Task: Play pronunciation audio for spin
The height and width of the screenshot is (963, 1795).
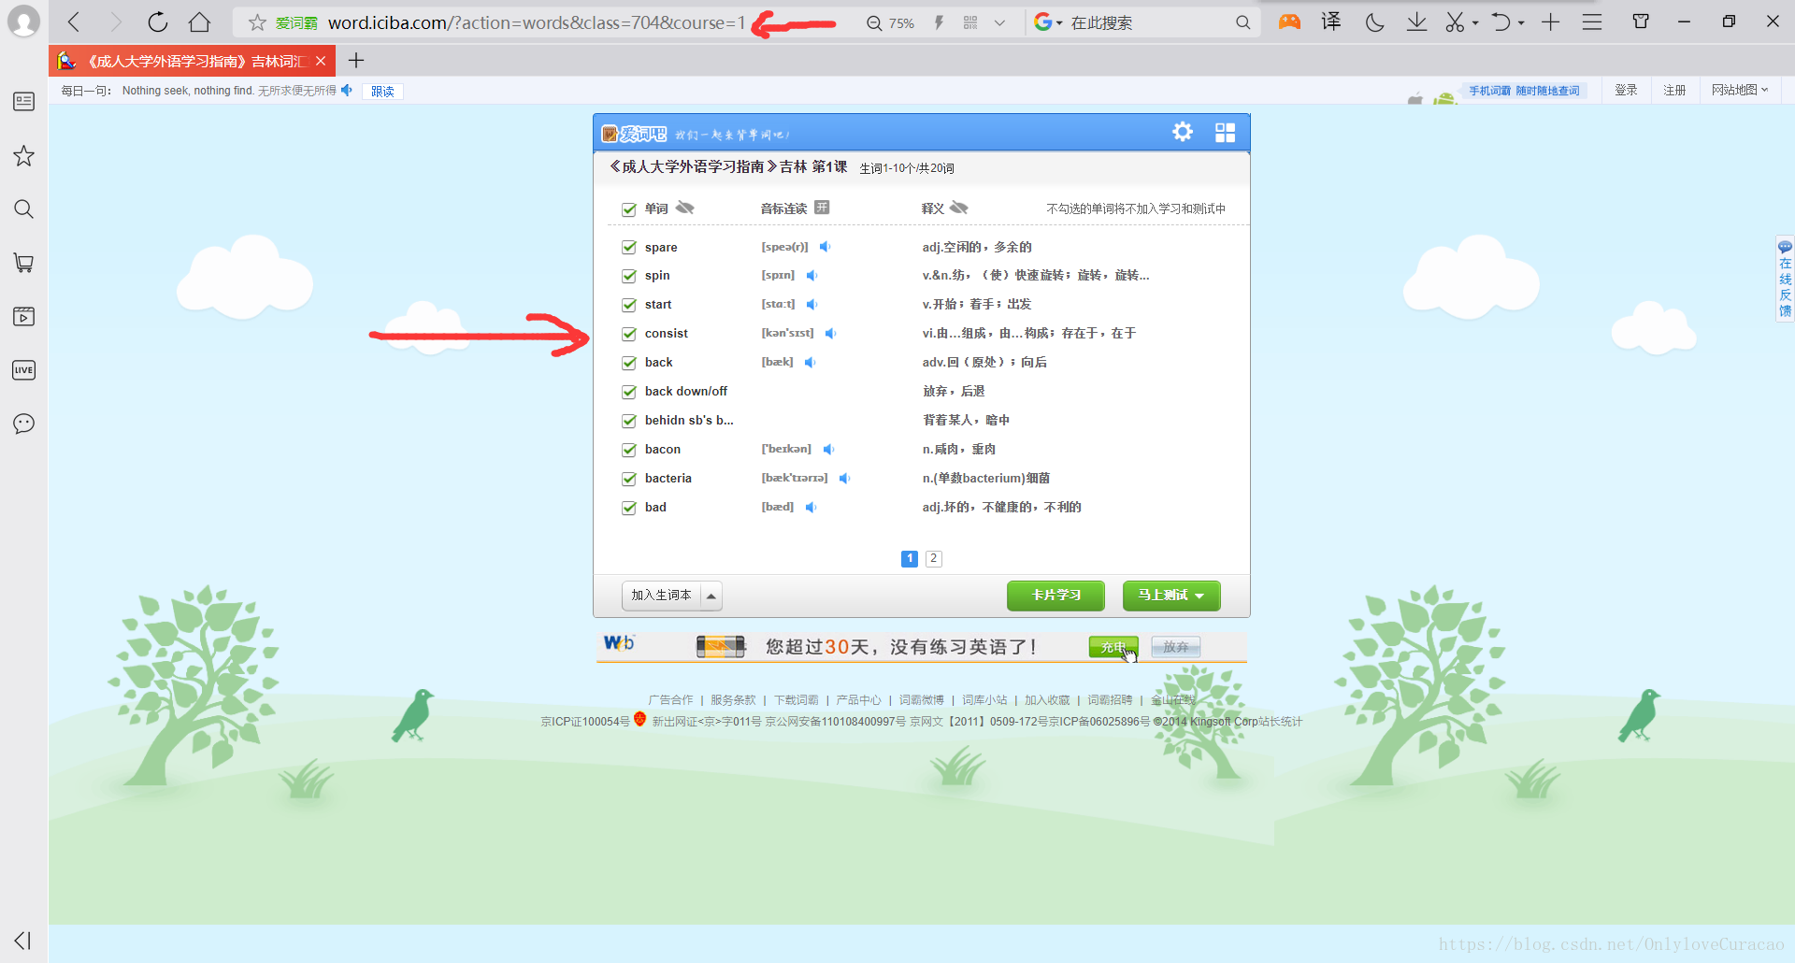Action: pyautogui.click(x=811, y=276)
